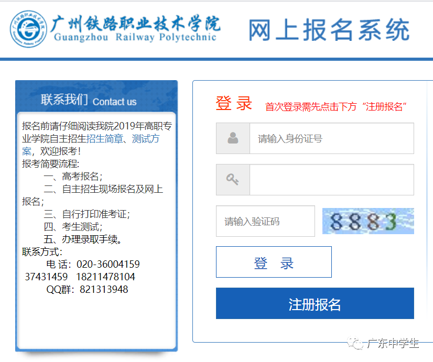Click the 联系方式 label
This screenshot has width=433, height=362.
(x=42, y=251)
